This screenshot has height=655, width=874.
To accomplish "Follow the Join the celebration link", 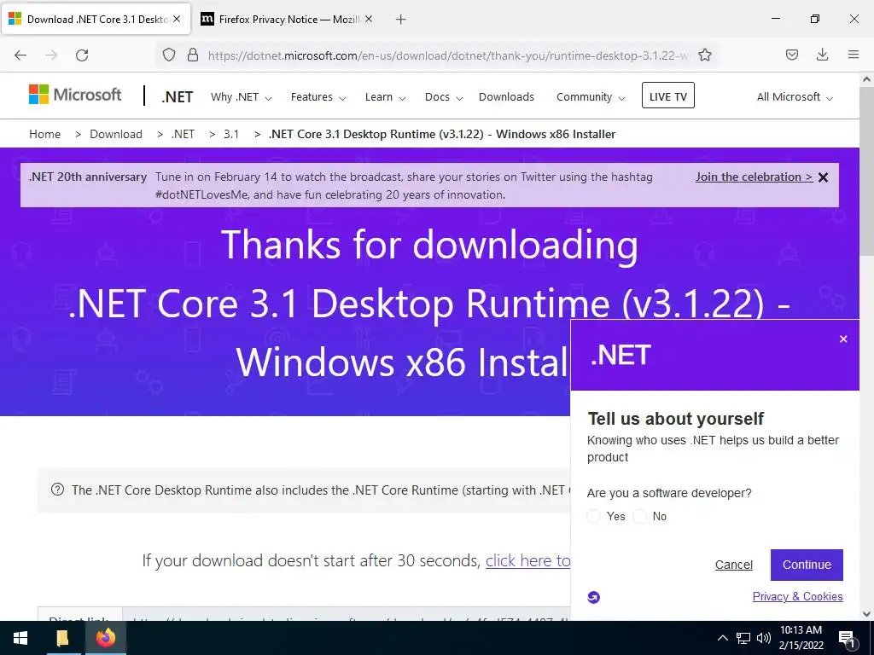I will pos(755,177).
